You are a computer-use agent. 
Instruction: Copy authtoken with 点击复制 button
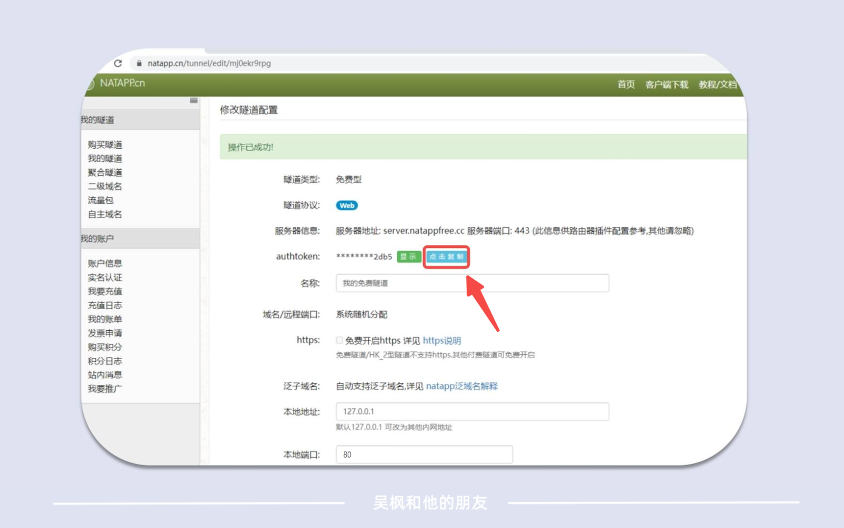446,257
